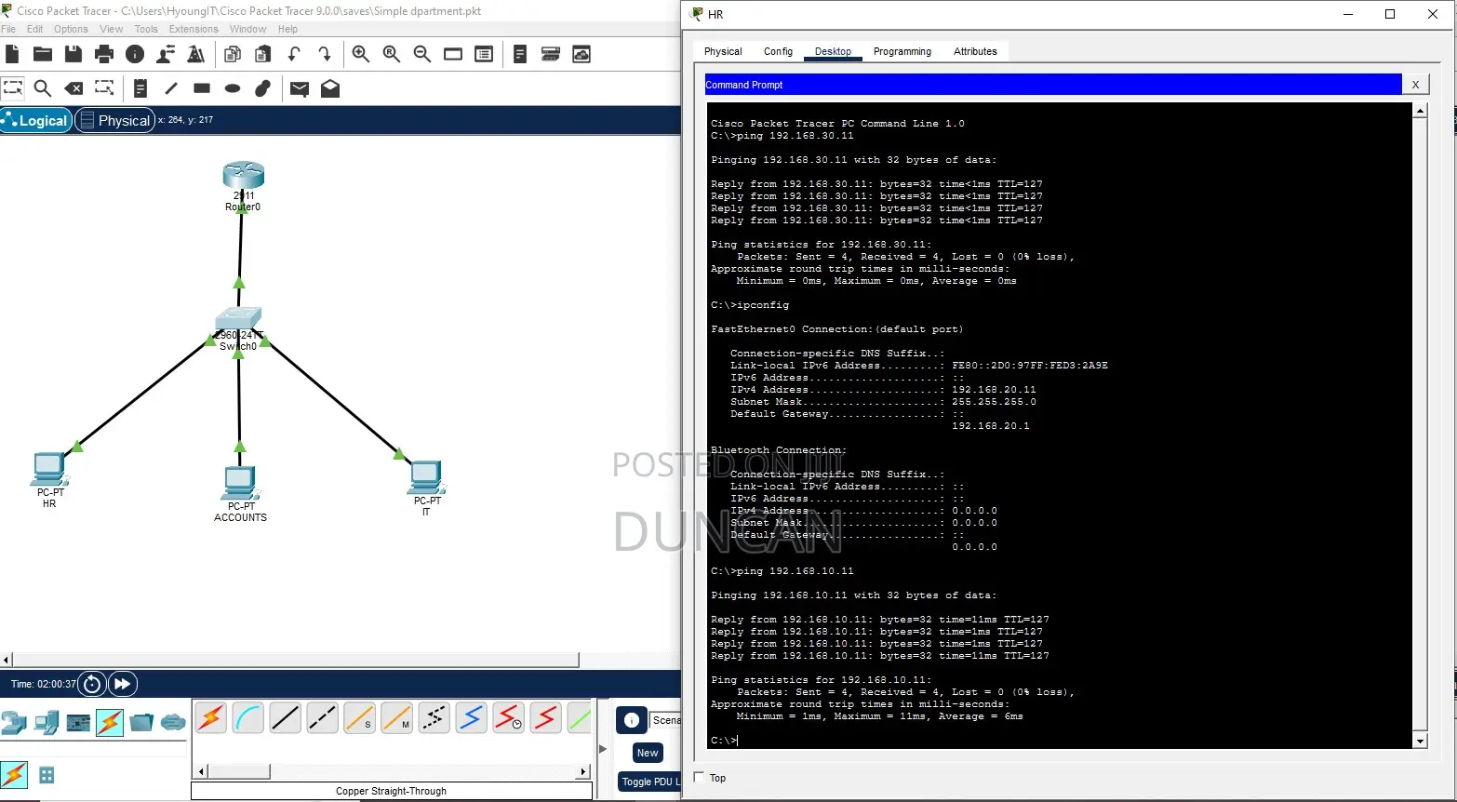Choose the Draw Rectangle tool
Image resolution: width=1457 pixels, height=802 pixels.
[202, 88]
